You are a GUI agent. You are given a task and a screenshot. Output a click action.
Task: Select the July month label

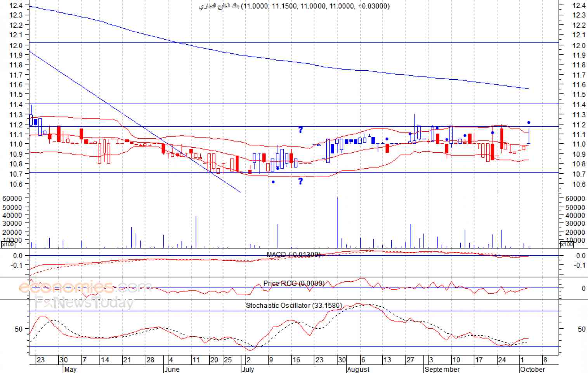(248, 369)
